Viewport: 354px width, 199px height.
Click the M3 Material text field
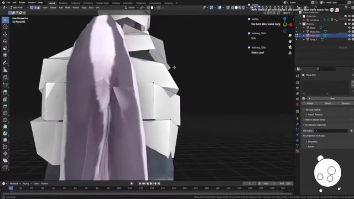pos(331,131)
